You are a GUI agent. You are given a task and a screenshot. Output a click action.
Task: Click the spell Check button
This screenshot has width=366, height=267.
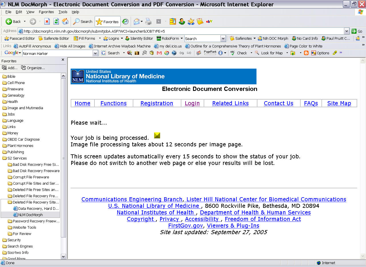[239, 53]
